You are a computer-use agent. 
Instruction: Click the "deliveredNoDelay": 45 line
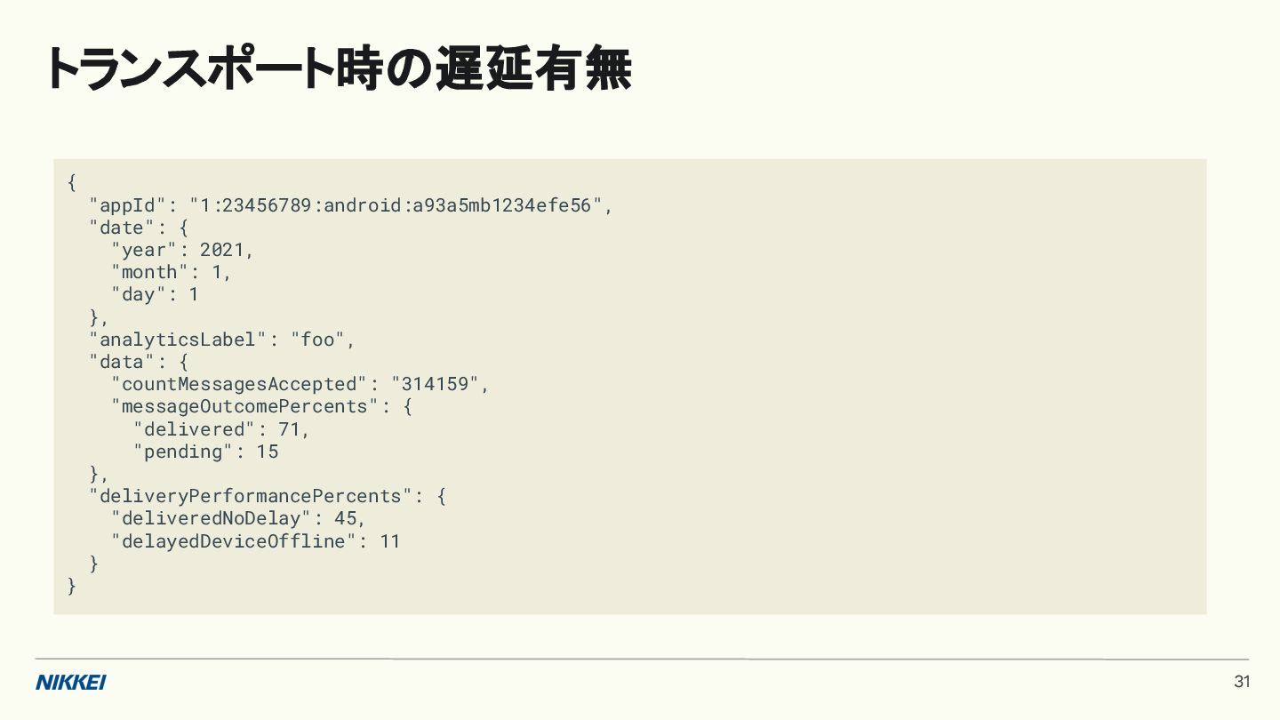tap(237, 518)
